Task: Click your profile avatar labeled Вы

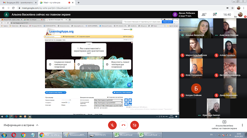Action: point(240,14)
